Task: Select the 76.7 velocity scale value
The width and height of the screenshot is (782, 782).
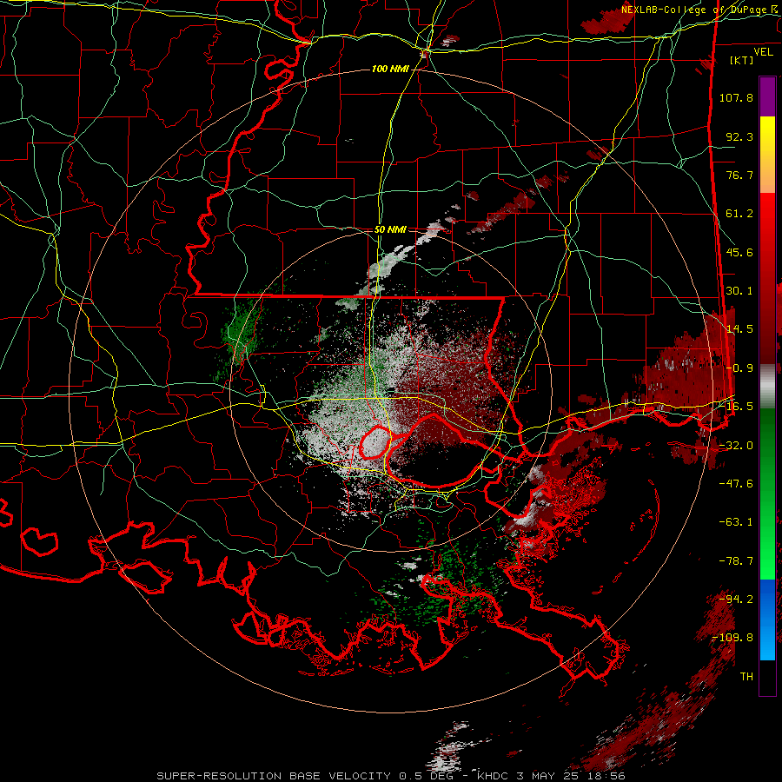Action: pyautogui.click(x=739, y=175)
